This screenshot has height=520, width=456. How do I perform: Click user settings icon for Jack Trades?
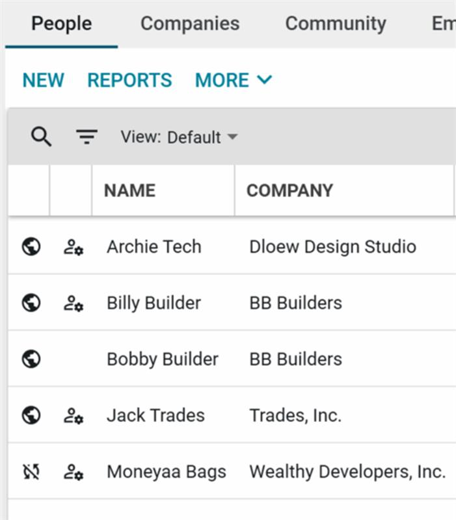73,415
